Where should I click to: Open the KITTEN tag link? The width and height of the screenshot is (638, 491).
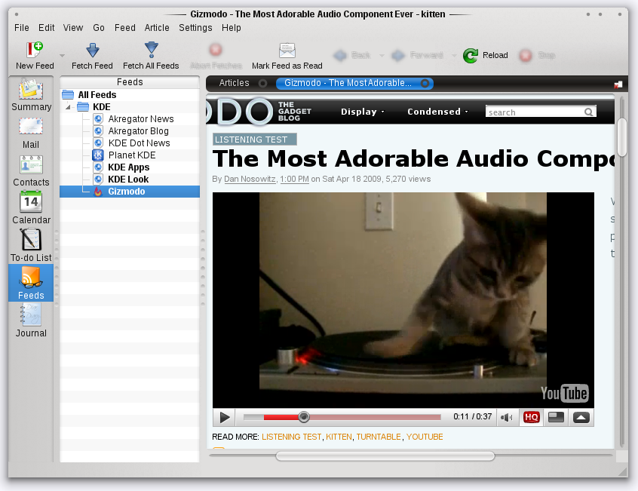[339, 437]
